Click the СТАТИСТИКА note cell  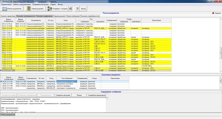[x=156, y=66]
